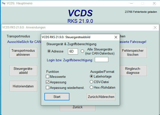The width and height of the screenshot is (160, 115).
Task: Click the 'Steuergerät & Zugriffsberechtigung' heading
Action: [71, 44]
